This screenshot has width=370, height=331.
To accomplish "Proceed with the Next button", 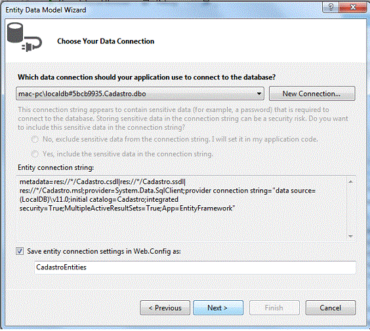I will tap(218, 307).
